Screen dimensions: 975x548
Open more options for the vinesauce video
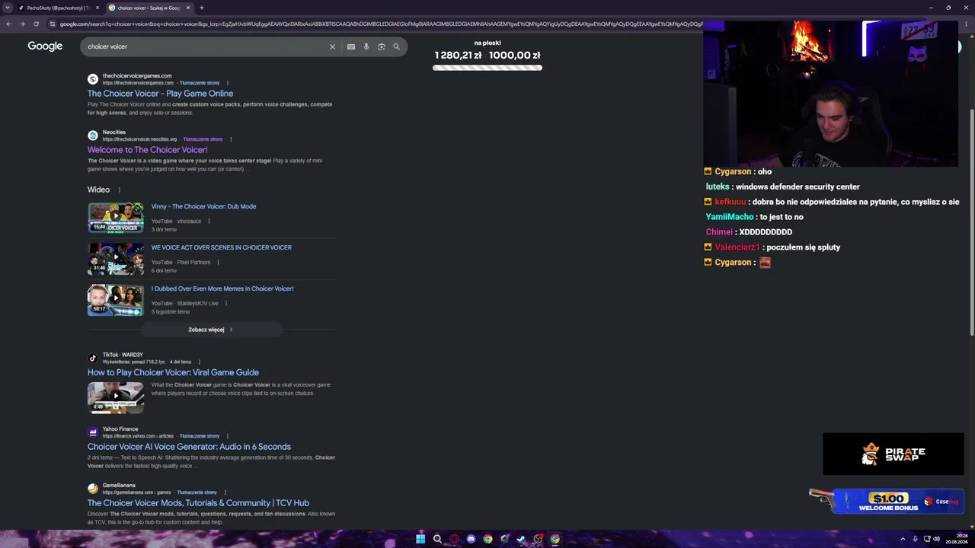coord(209,221)
